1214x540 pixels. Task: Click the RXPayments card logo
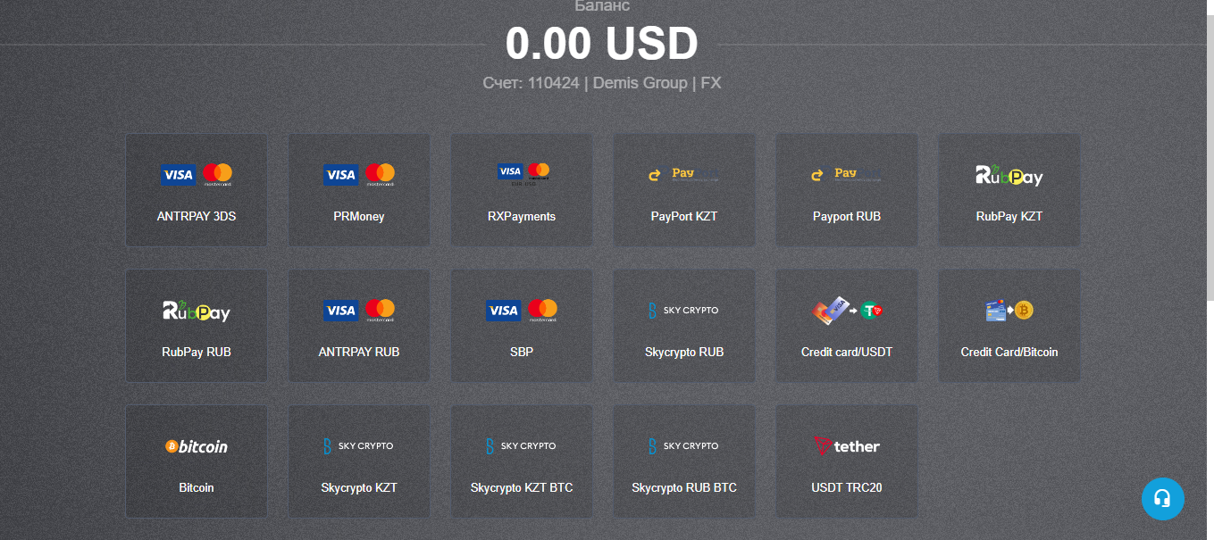(523, 172)
